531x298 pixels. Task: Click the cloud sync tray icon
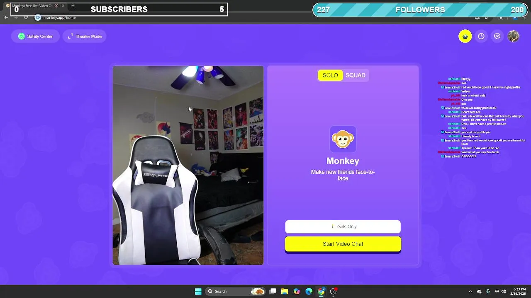tap(479, 291)
